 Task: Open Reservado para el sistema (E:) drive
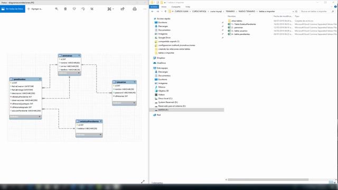click(172, 106)
